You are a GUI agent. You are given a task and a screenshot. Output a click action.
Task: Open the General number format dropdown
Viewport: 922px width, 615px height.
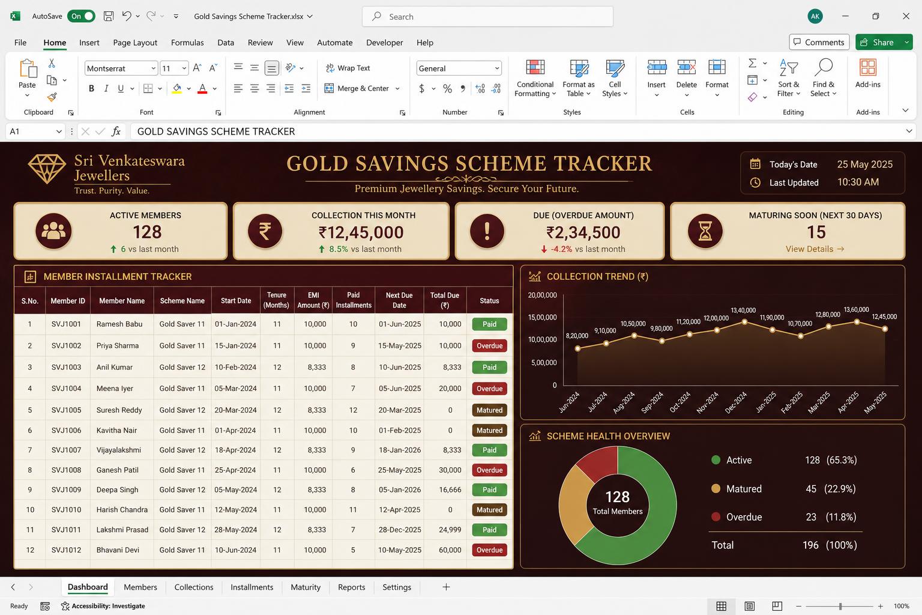pyautogui.click(x=497, y=68)
